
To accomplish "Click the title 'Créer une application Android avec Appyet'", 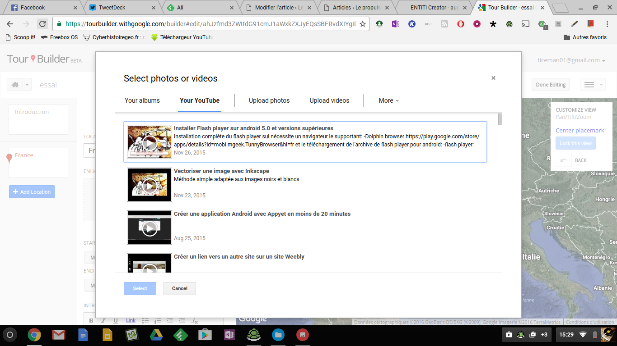I will [x=262, y=214].
